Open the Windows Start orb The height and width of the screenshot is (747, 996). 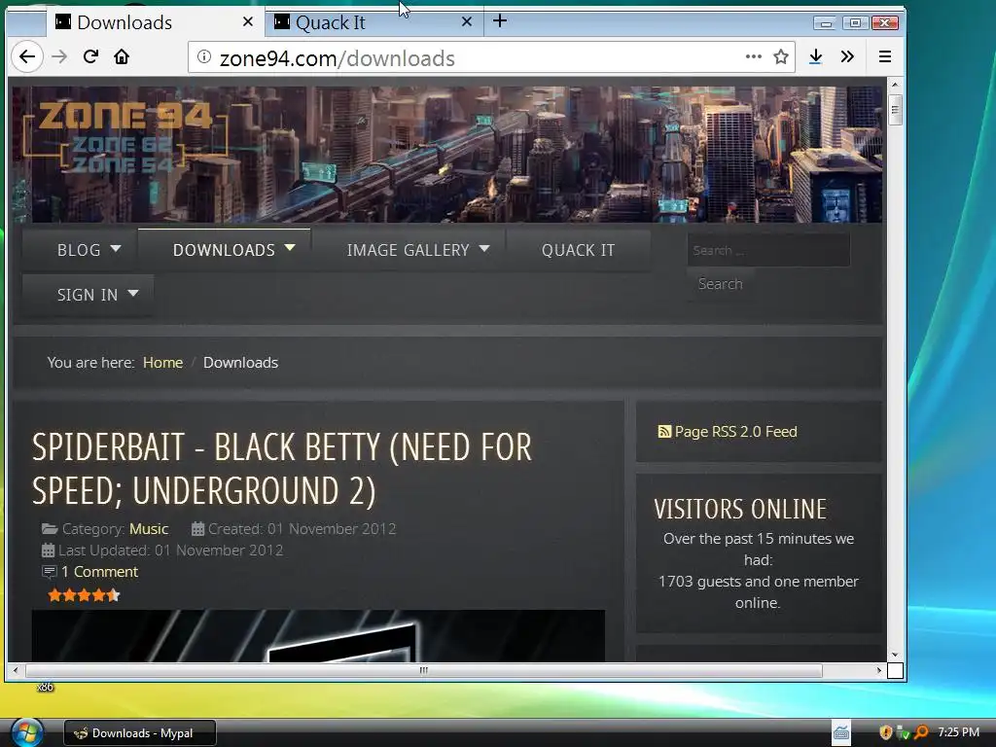(26, 732)
